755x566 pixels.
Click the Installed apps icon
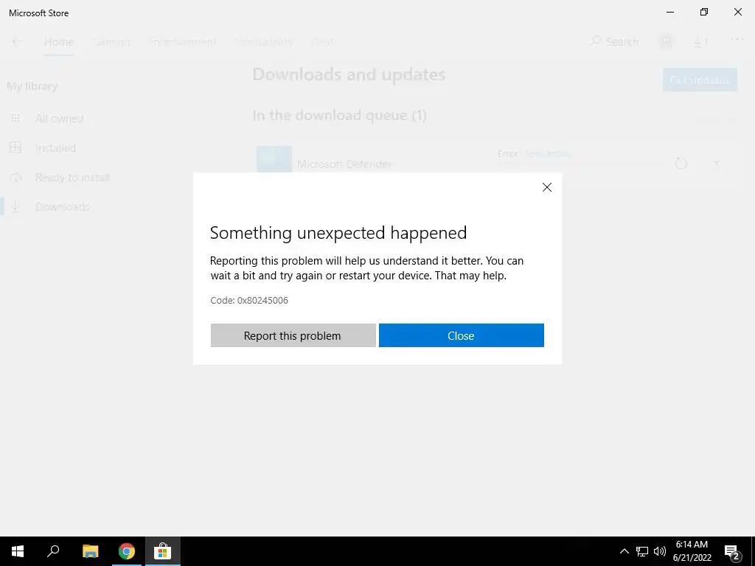click(15, 147)
